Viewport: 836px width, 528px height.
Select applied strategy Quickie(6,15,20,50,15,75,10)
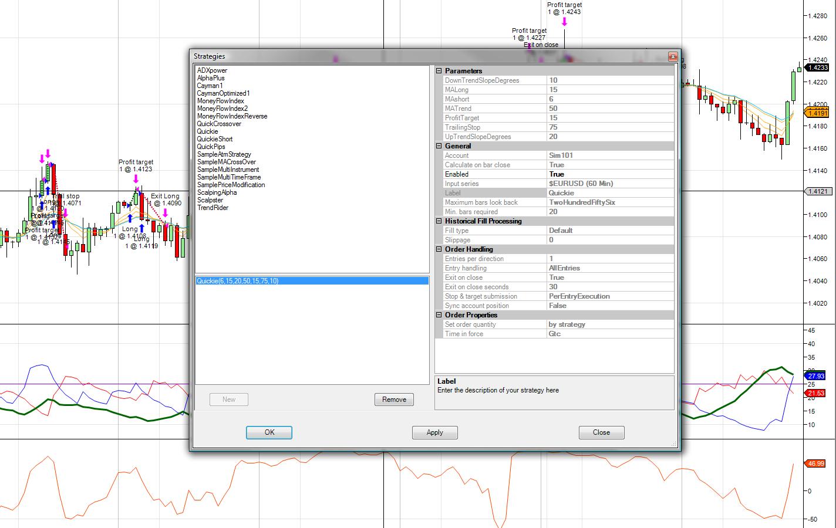[x=312, y=281]
